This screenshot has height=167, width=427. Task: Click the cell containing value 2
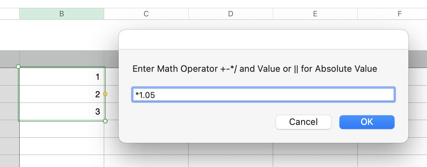tap(62, 94)
